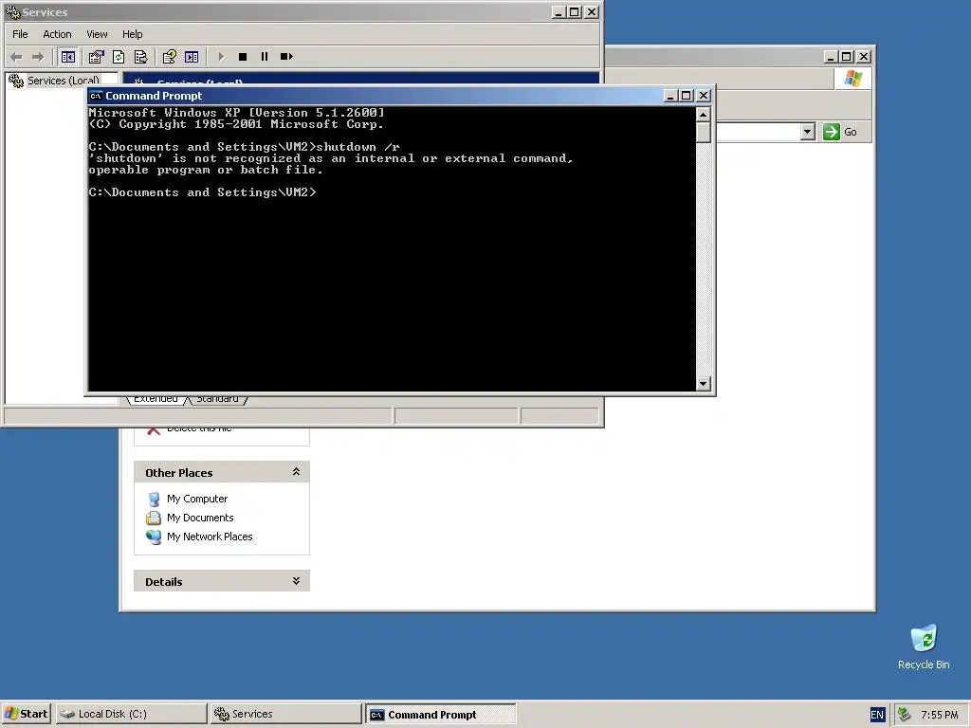Screen dimensions: 971x728
Task: Switch to the Extended tab in Services
Action: (156, 399)
